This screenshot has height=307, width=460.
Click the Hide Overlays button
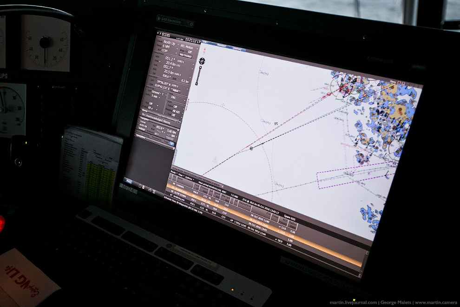(185, 55)
